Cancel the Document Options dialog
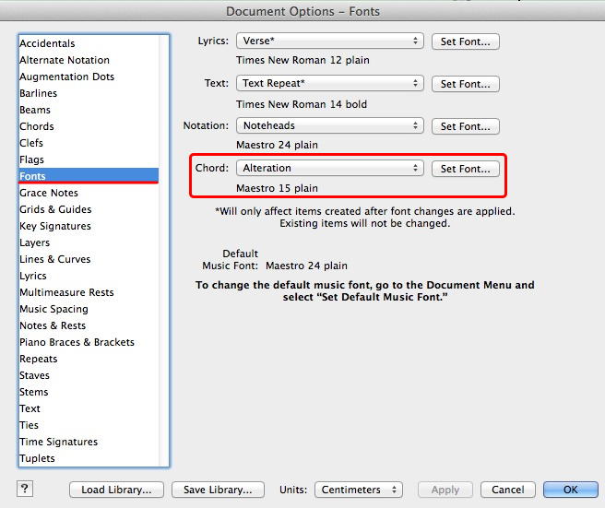The height and width of the screenshot is (508, 605). coord(507,490)
